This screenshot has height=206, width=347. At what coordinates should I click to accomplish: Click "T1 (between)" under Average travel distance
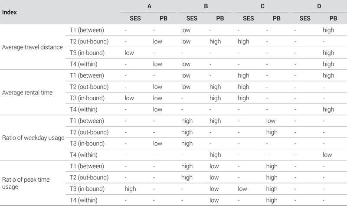click(x=87, y=30)
